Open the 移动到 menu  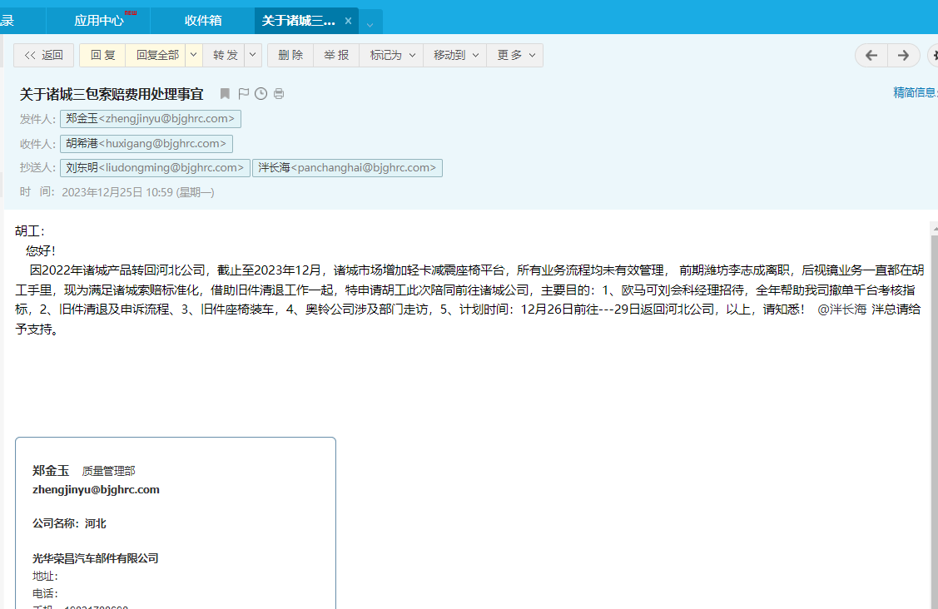pos(455,55)
